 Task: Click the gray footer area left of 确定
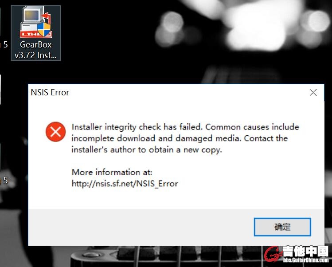tap(141, 227)
